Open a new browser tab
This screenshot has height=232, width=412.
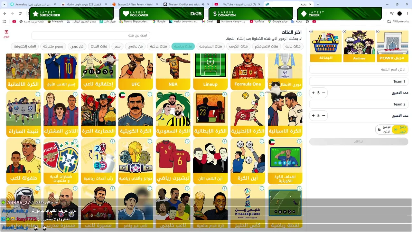(318, 4)
